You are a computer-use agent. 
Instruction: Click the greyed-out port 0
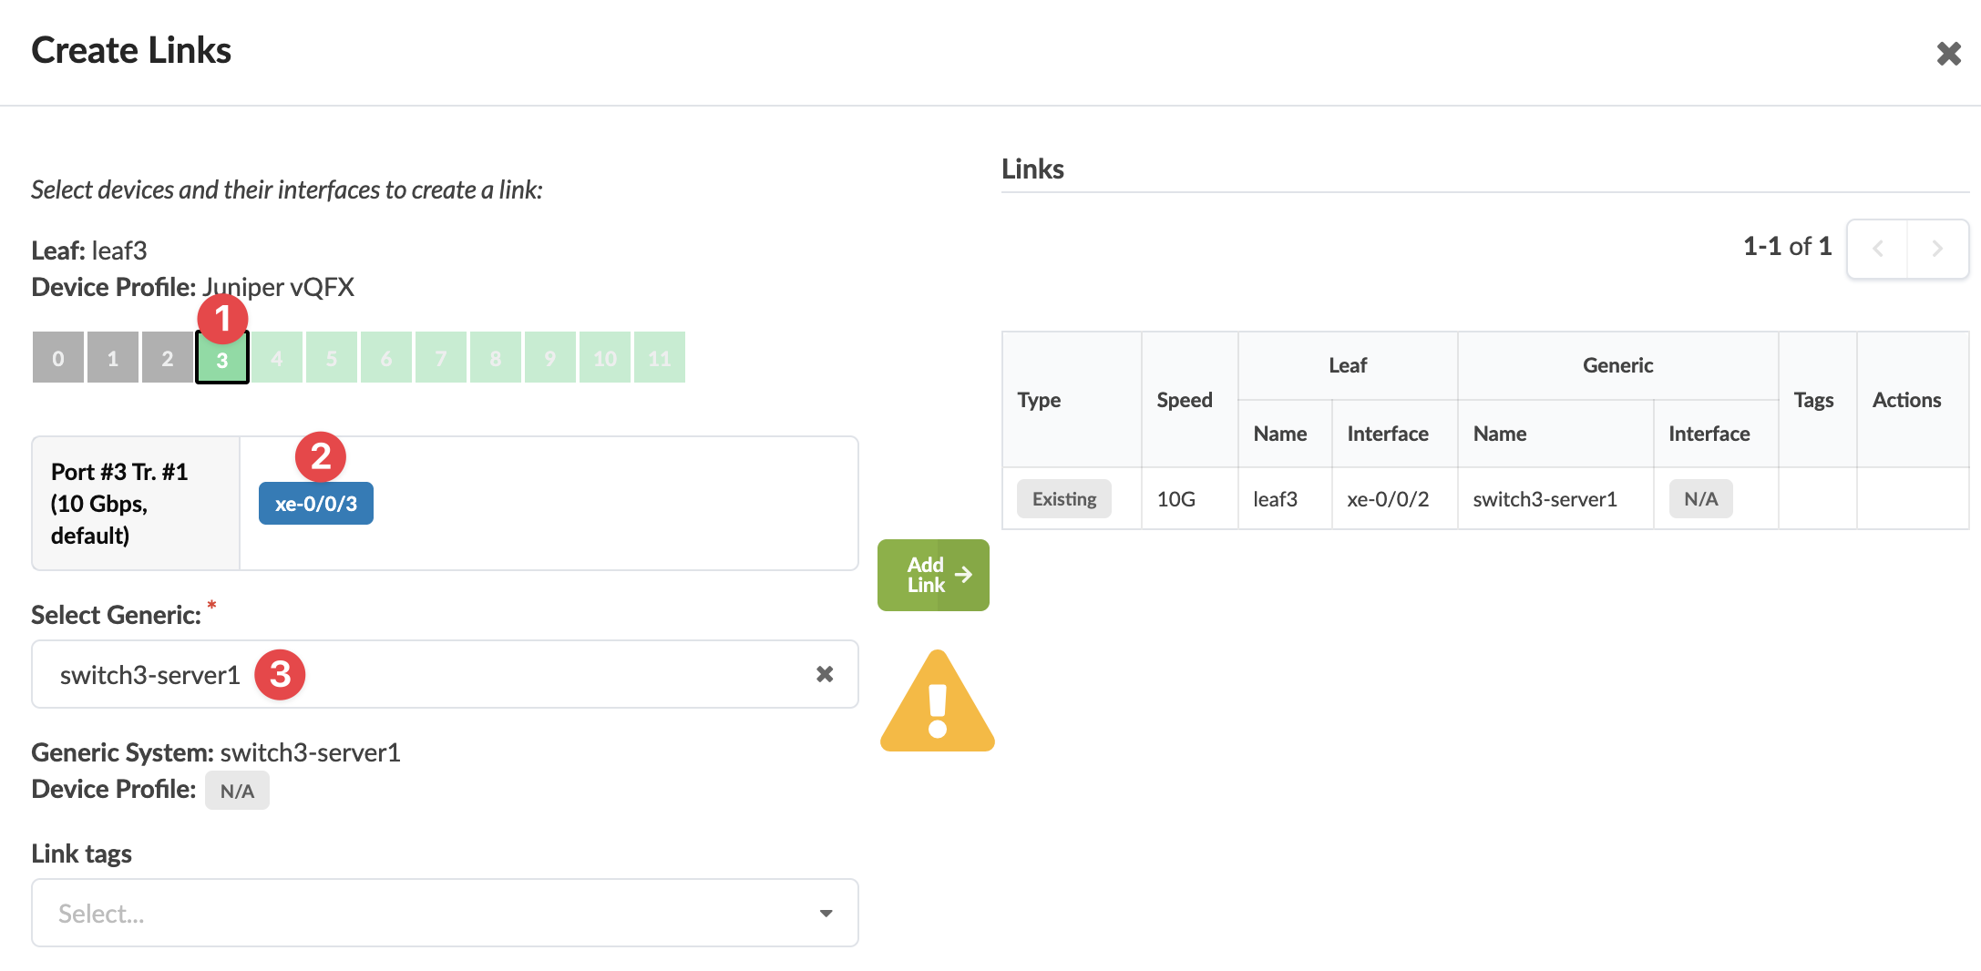(x=58, y=358)
